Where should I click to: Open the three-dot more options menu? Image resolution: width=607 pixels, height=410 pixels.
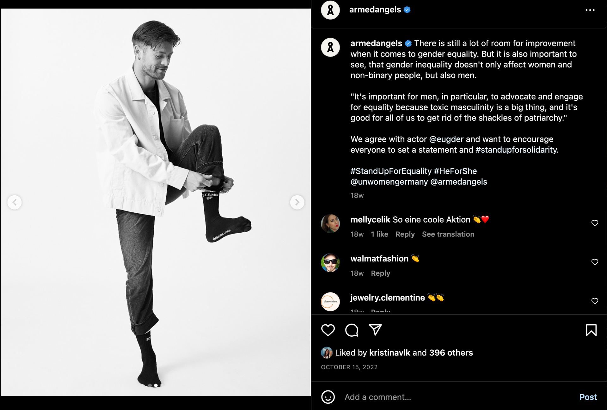(x=590, y=10)
